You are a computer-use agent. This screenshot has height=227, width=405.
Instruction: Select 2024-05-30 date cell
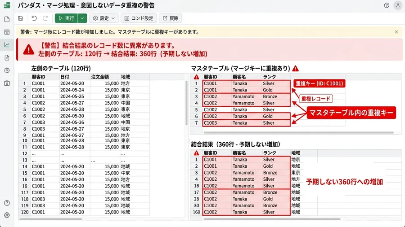[x=75, y=116]
